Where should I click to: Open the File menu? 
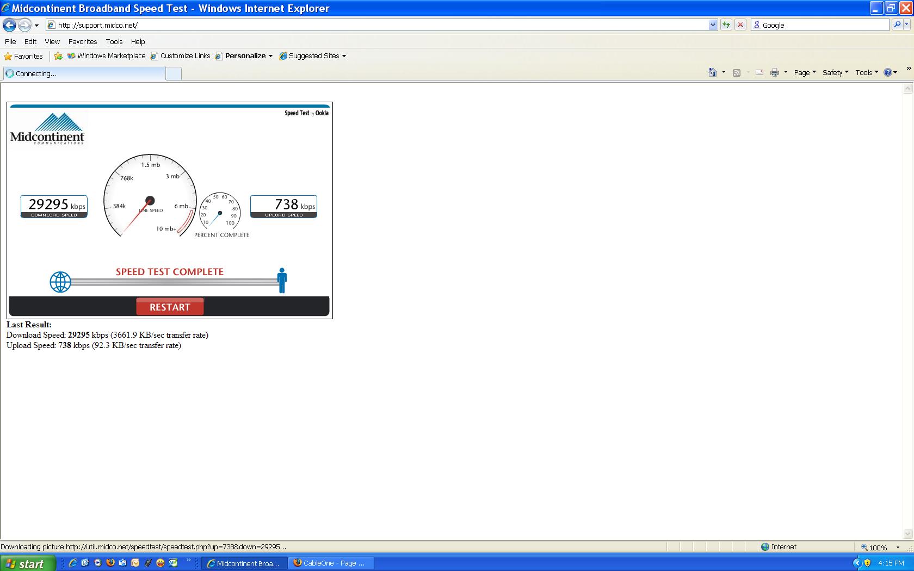pyautogui.click(x=10, y=41)
